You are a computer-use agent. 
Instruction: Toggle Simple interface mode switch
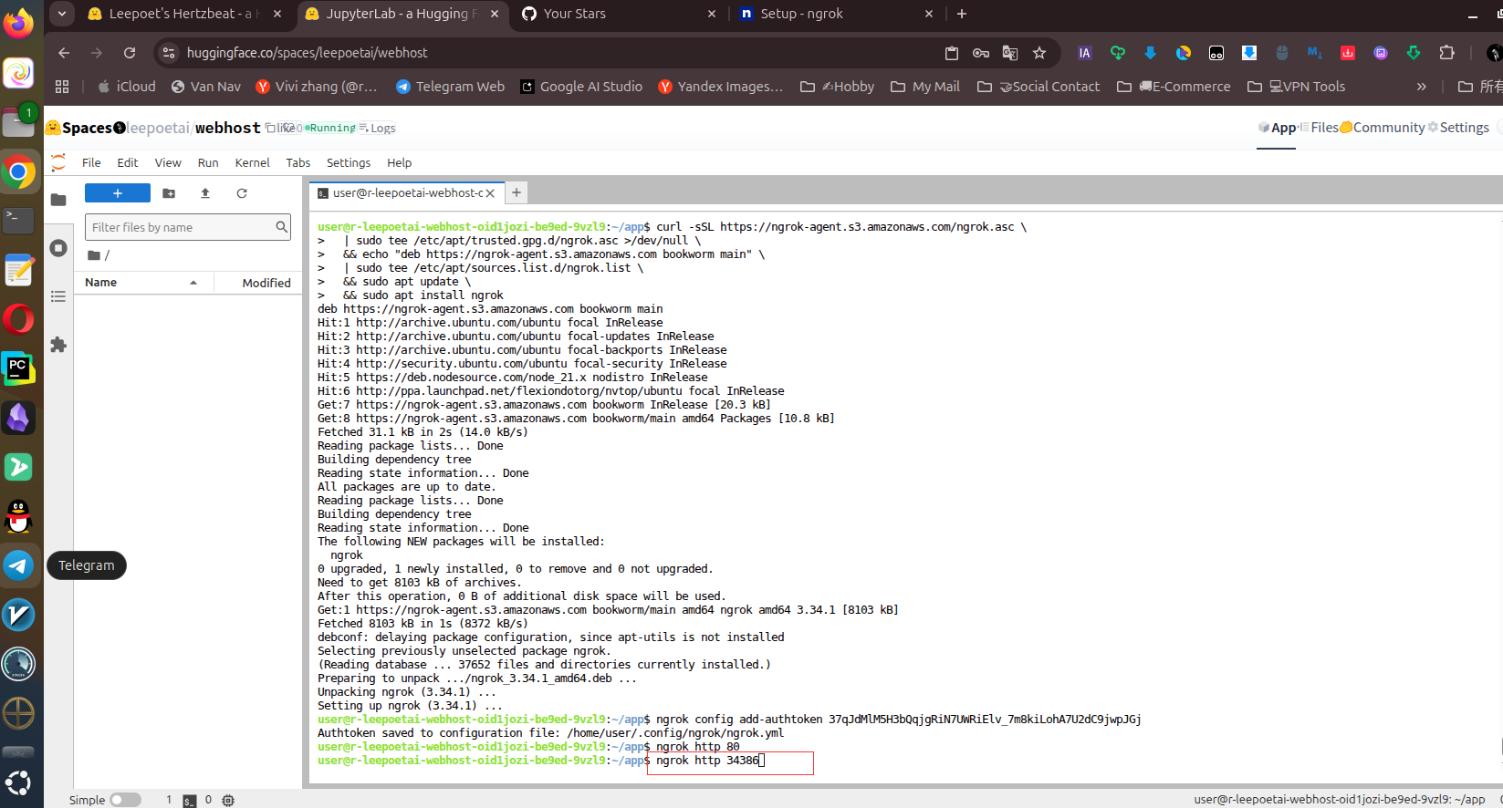[125, 800]
